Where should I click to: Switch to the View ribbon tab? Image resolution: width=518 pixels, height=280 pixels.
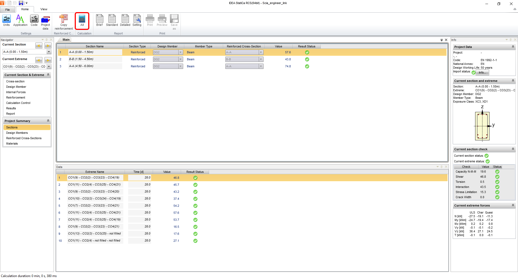[x=44, y=9]
